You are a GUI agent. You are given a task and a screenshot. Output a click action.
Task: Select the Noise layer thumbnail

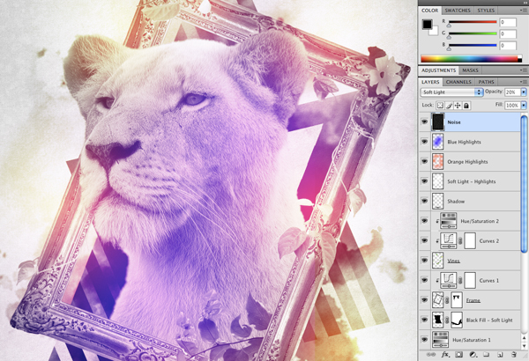tap(438, 122)
